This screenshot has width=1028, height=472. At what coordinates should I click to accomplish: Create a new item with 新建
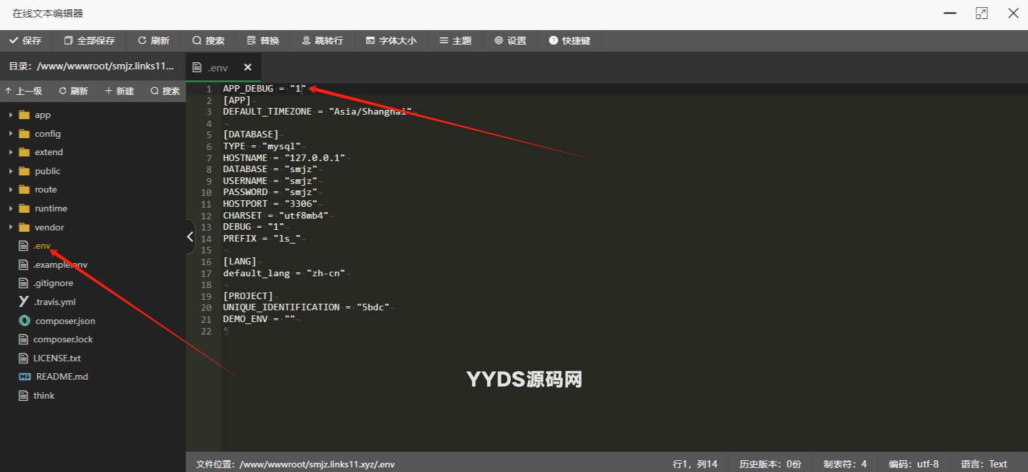click(x=119, y=91)
